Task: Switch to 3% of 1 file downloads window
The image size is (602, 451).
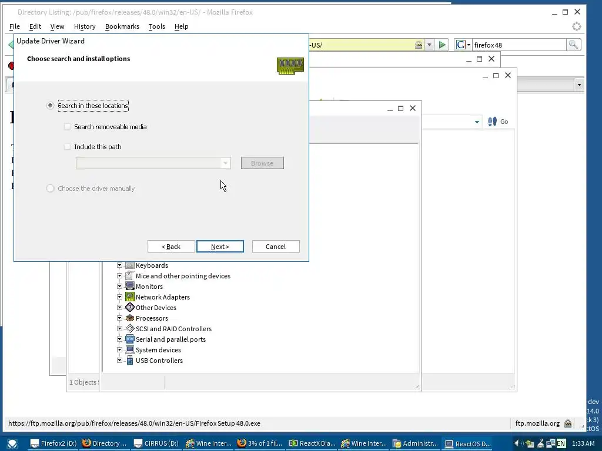Action: pos(259,444)
